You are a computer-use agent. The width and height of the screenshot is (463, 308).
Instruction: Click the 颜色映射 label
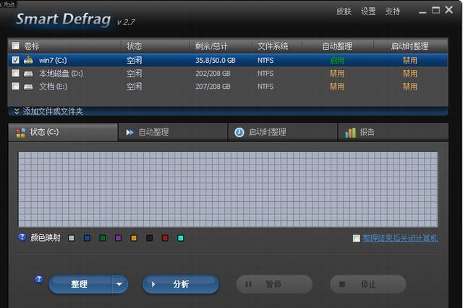[x=46, y=237]
